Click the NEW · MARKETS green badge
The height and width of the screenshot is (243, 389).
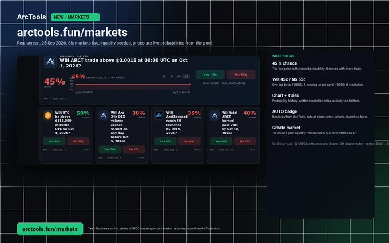76,17
